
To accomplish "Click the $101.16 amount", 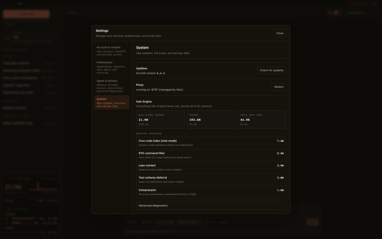I will click(144, 124).
